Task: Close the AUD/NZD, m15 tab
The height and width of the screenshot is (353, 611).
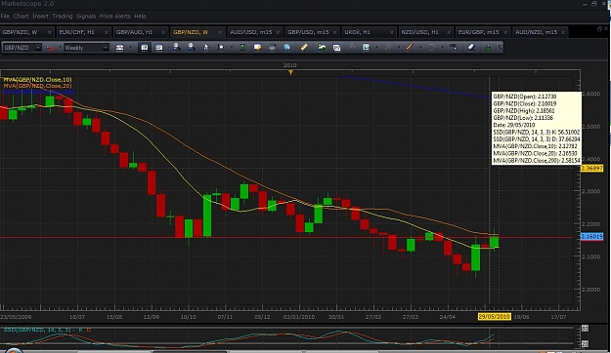Action: (563, 32)
